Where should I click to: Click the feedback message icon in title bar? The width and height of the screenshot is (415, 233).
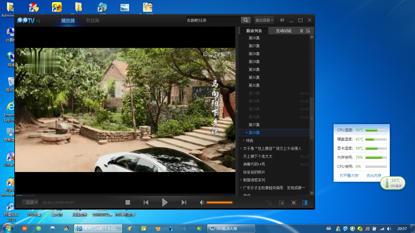[282, 20]
